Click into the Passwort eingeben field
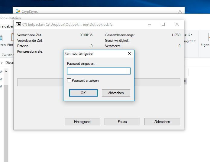The width and height of the screenshot is (210, 162). 99,71
